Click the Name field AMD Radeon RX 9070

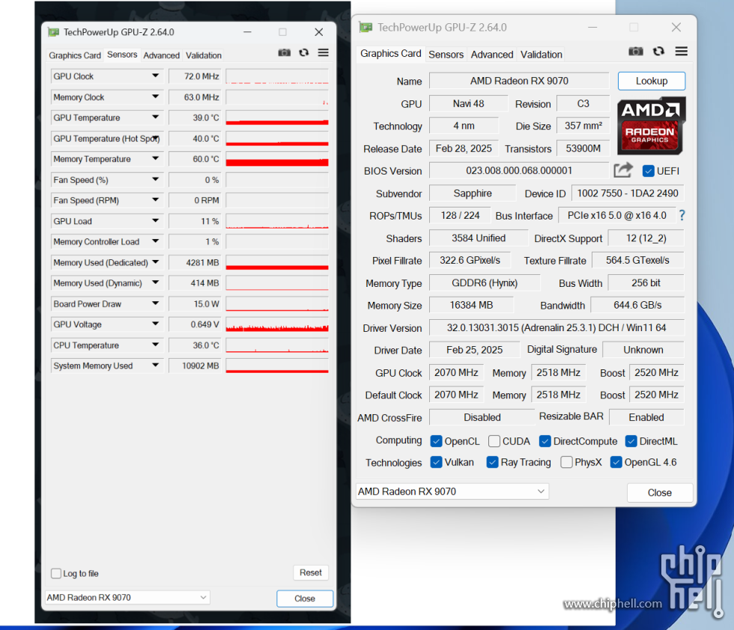[x=519, y=81]
